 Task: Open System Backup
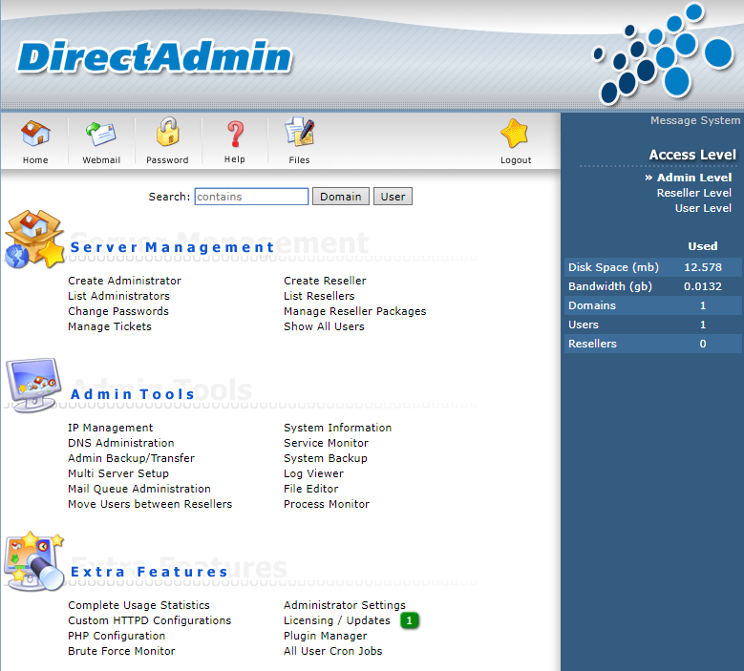[x=326, y=458]
